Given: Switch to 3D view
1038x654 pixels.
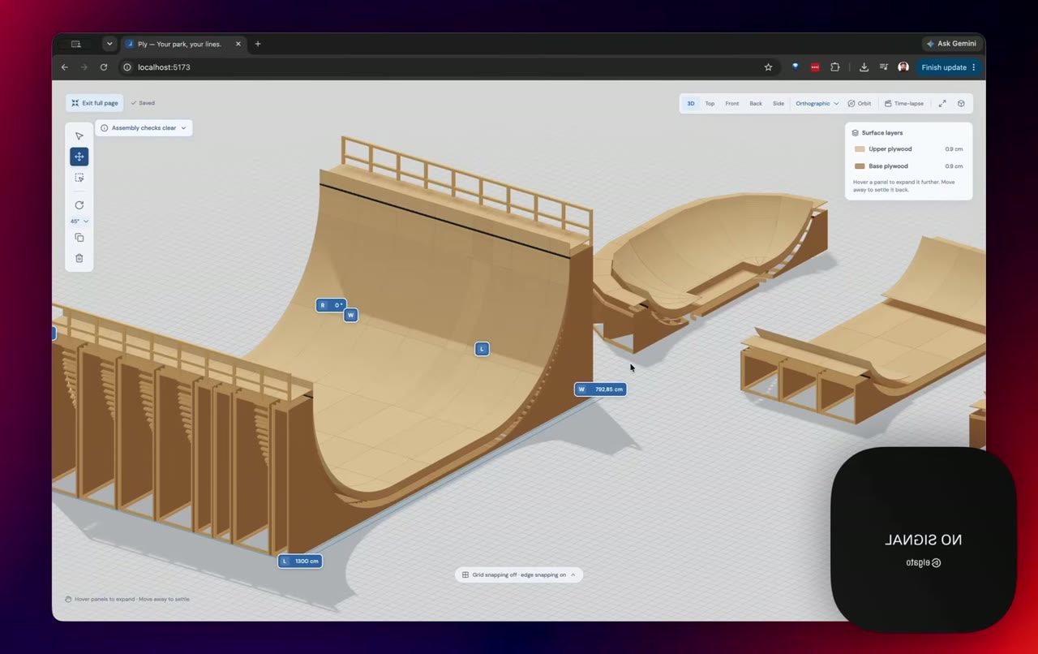Looking at the screenshot, I should click(691, 103).
